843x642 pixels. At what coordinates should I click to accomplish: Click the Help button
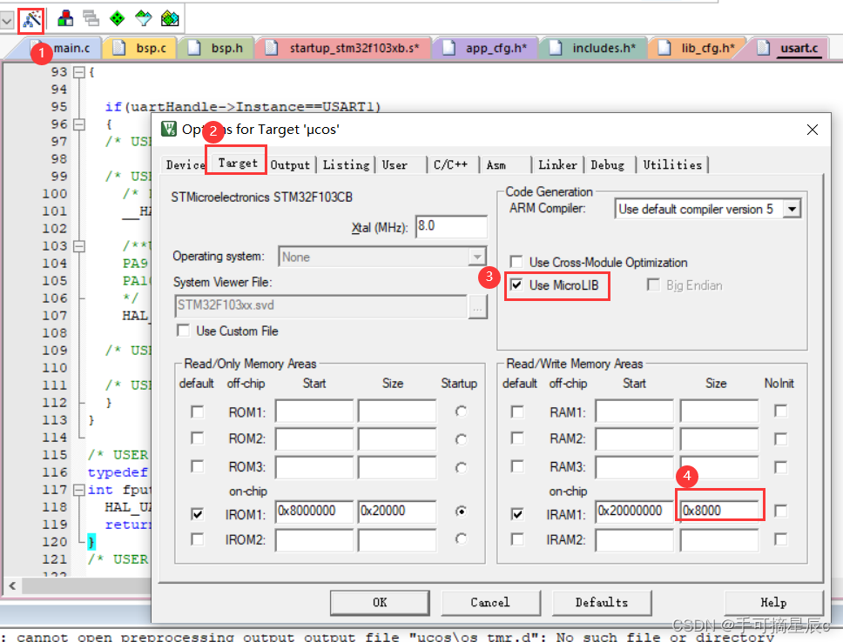click(x=773, y=603)
